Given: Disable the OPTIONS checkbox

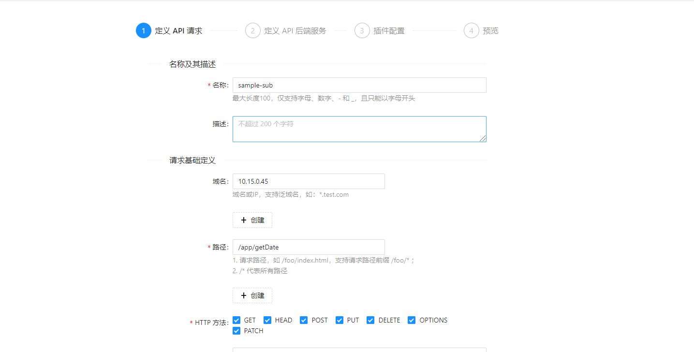Looking at the screenshot, I should pos(412,320).
